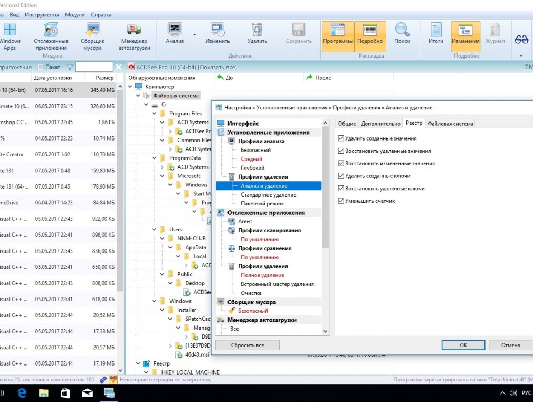Open the Журнал view
Screen dimensions: 533x402
coord(495,33)
